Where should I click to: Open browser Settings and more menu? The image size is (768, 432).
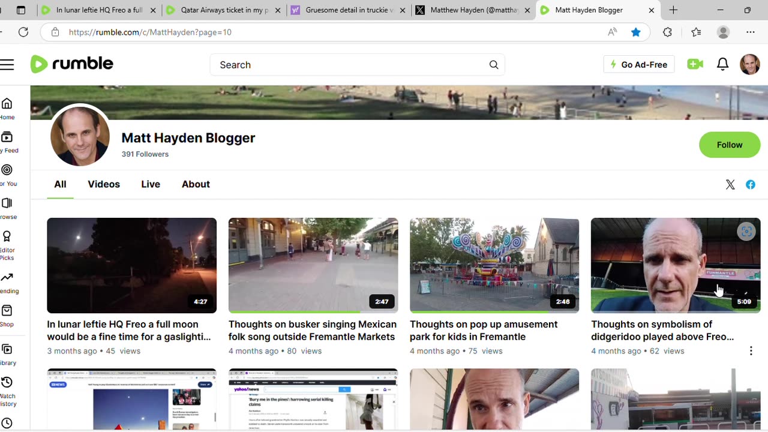(751, 32)
